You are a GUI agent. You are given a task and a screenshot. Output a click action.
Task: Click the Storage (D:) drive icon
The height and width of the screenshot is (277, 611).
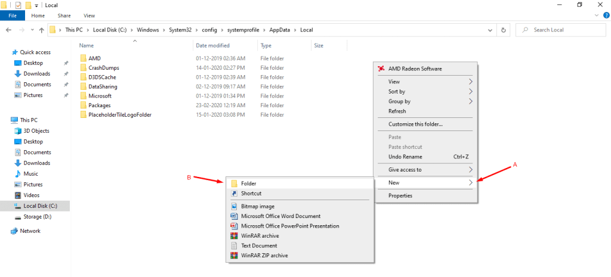[17, 217]
